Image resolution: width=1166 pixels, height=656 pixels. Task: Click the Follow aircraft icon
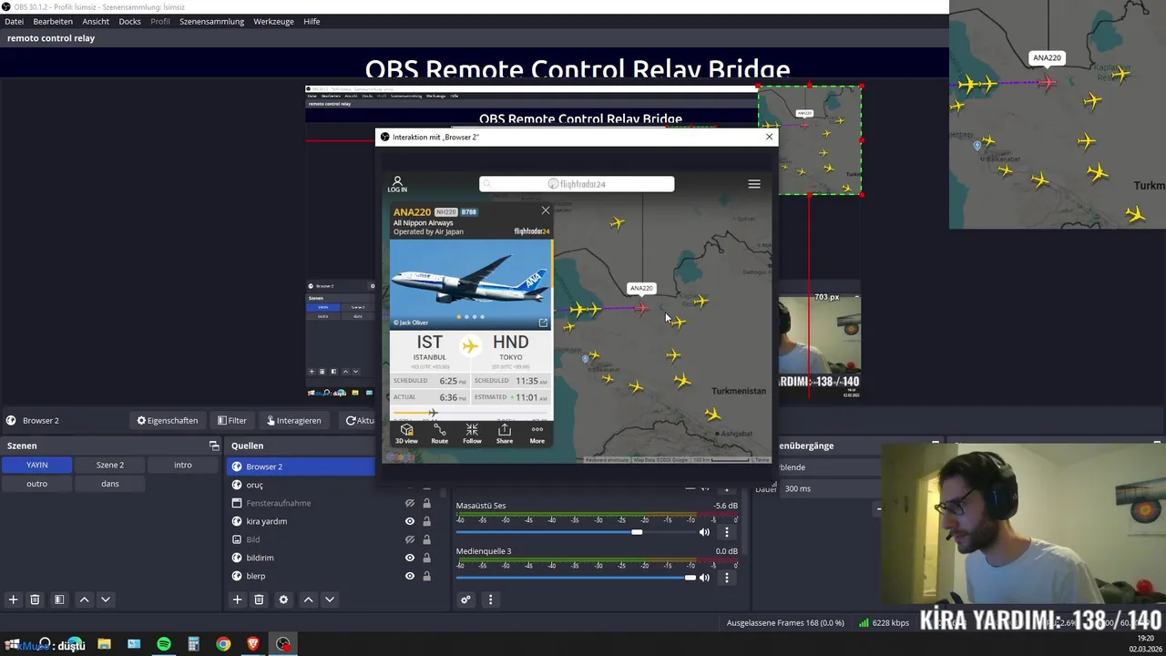(x=472, y=434)
